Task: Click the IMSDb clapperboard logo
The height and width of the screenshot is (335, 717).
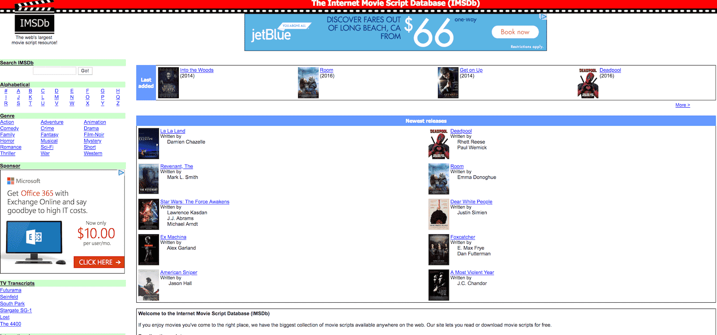Action: tap(35, 18)
